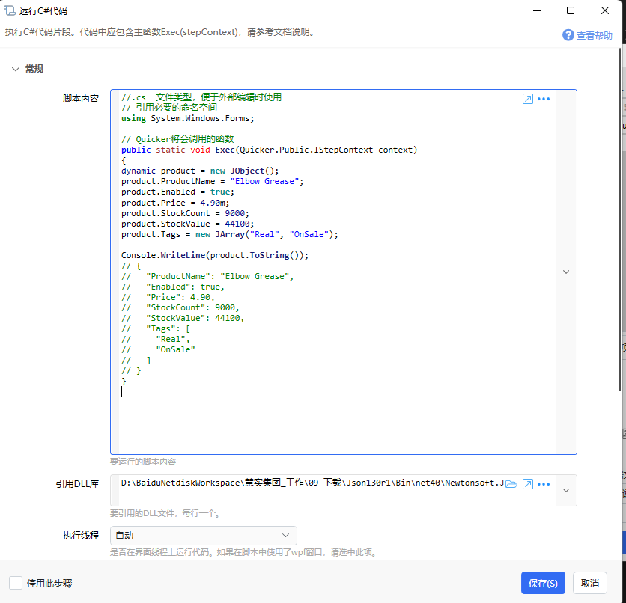Screen dimensions: 626x603
Task: Open the 执行线程 dropdown set to 自动
Action: [x=203, y=536]
